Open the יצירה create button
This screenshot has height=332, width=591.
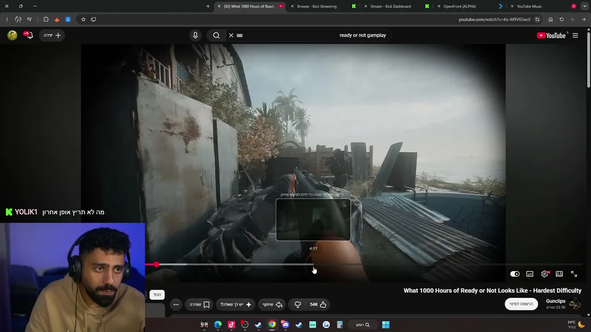52,35
